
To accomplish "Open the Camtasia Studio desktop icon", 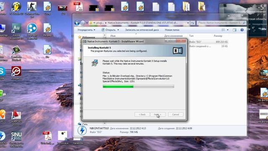I will click(x=16, y=53).
